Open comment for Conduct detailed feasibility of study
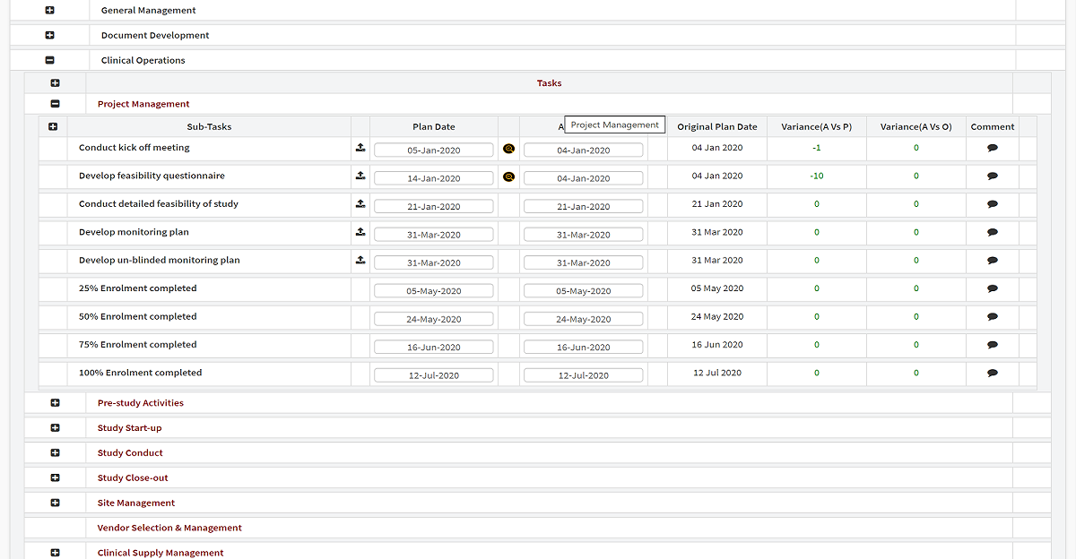The height and width of the screenshot is (559, 1076). pyautogui.click(x=992, y=204)
